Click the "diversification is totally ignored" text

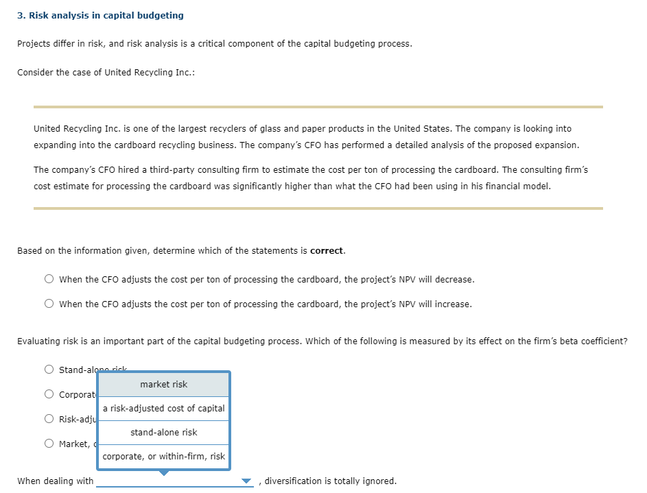pyautogui.click(x=328, y=481)
